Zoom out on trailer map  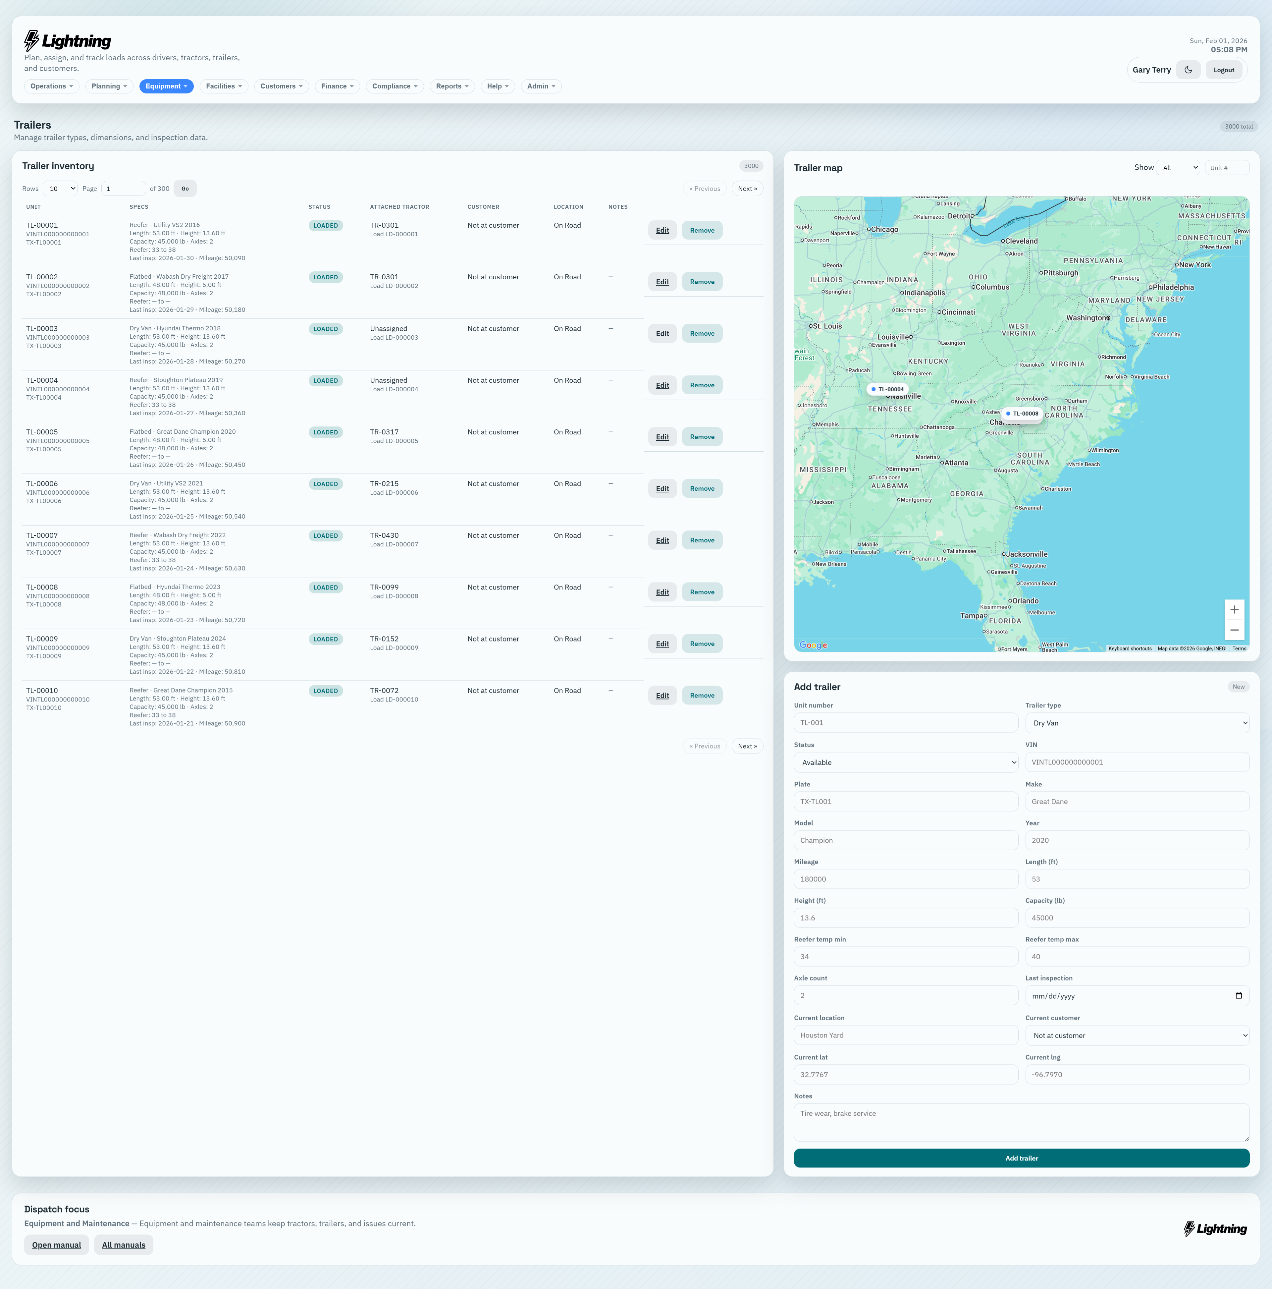pos(1234,631)
